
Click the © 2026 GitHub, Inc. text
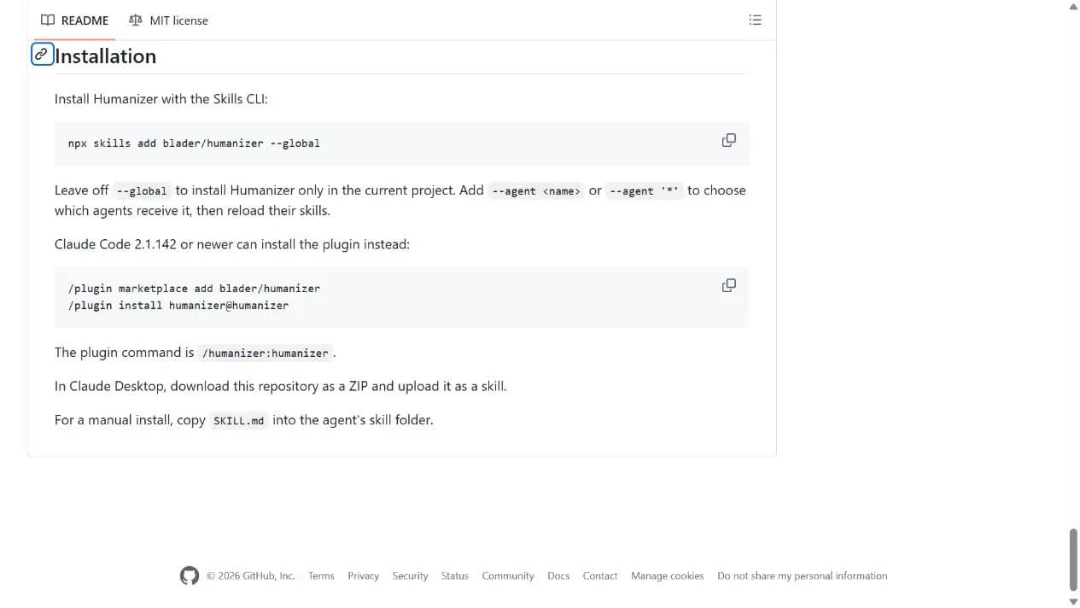point(251,576)
